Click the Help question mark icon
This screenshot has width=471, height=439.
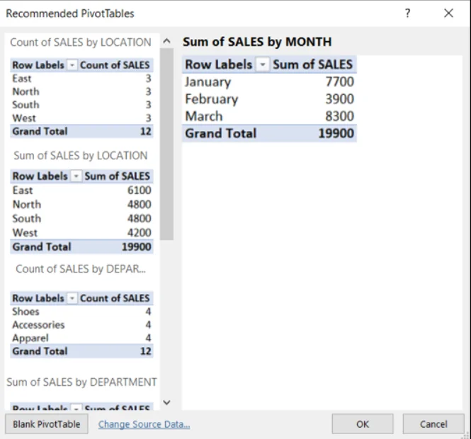click(407, 13)
